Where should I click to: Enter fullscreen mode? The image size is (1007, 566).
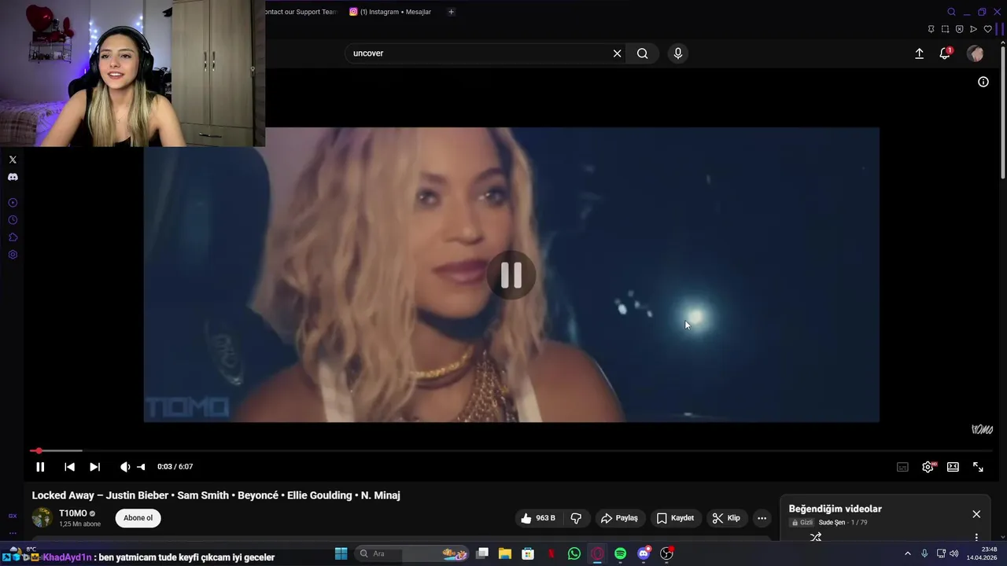[978, 467]
